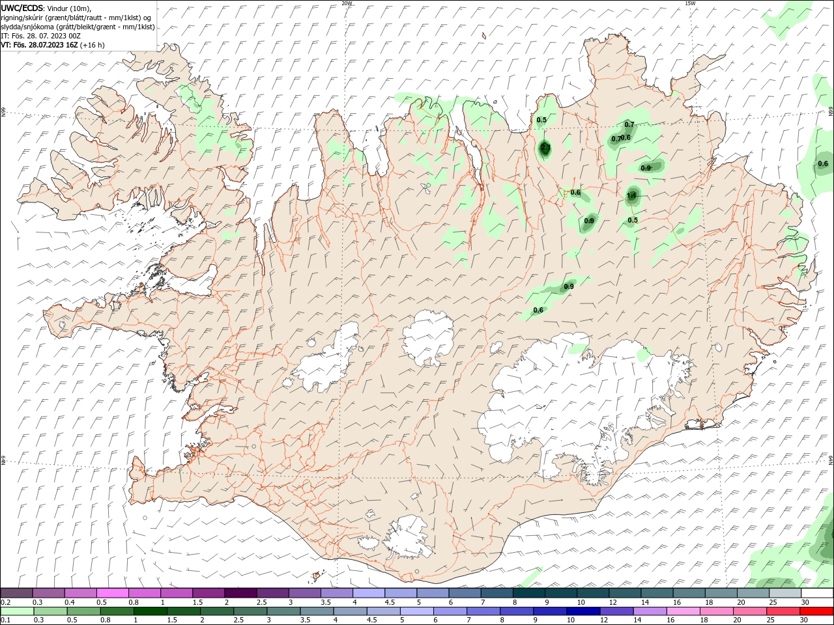Click the 20W longitude label
The height and width of the screenshot is (625, 834).
point(347,3)
